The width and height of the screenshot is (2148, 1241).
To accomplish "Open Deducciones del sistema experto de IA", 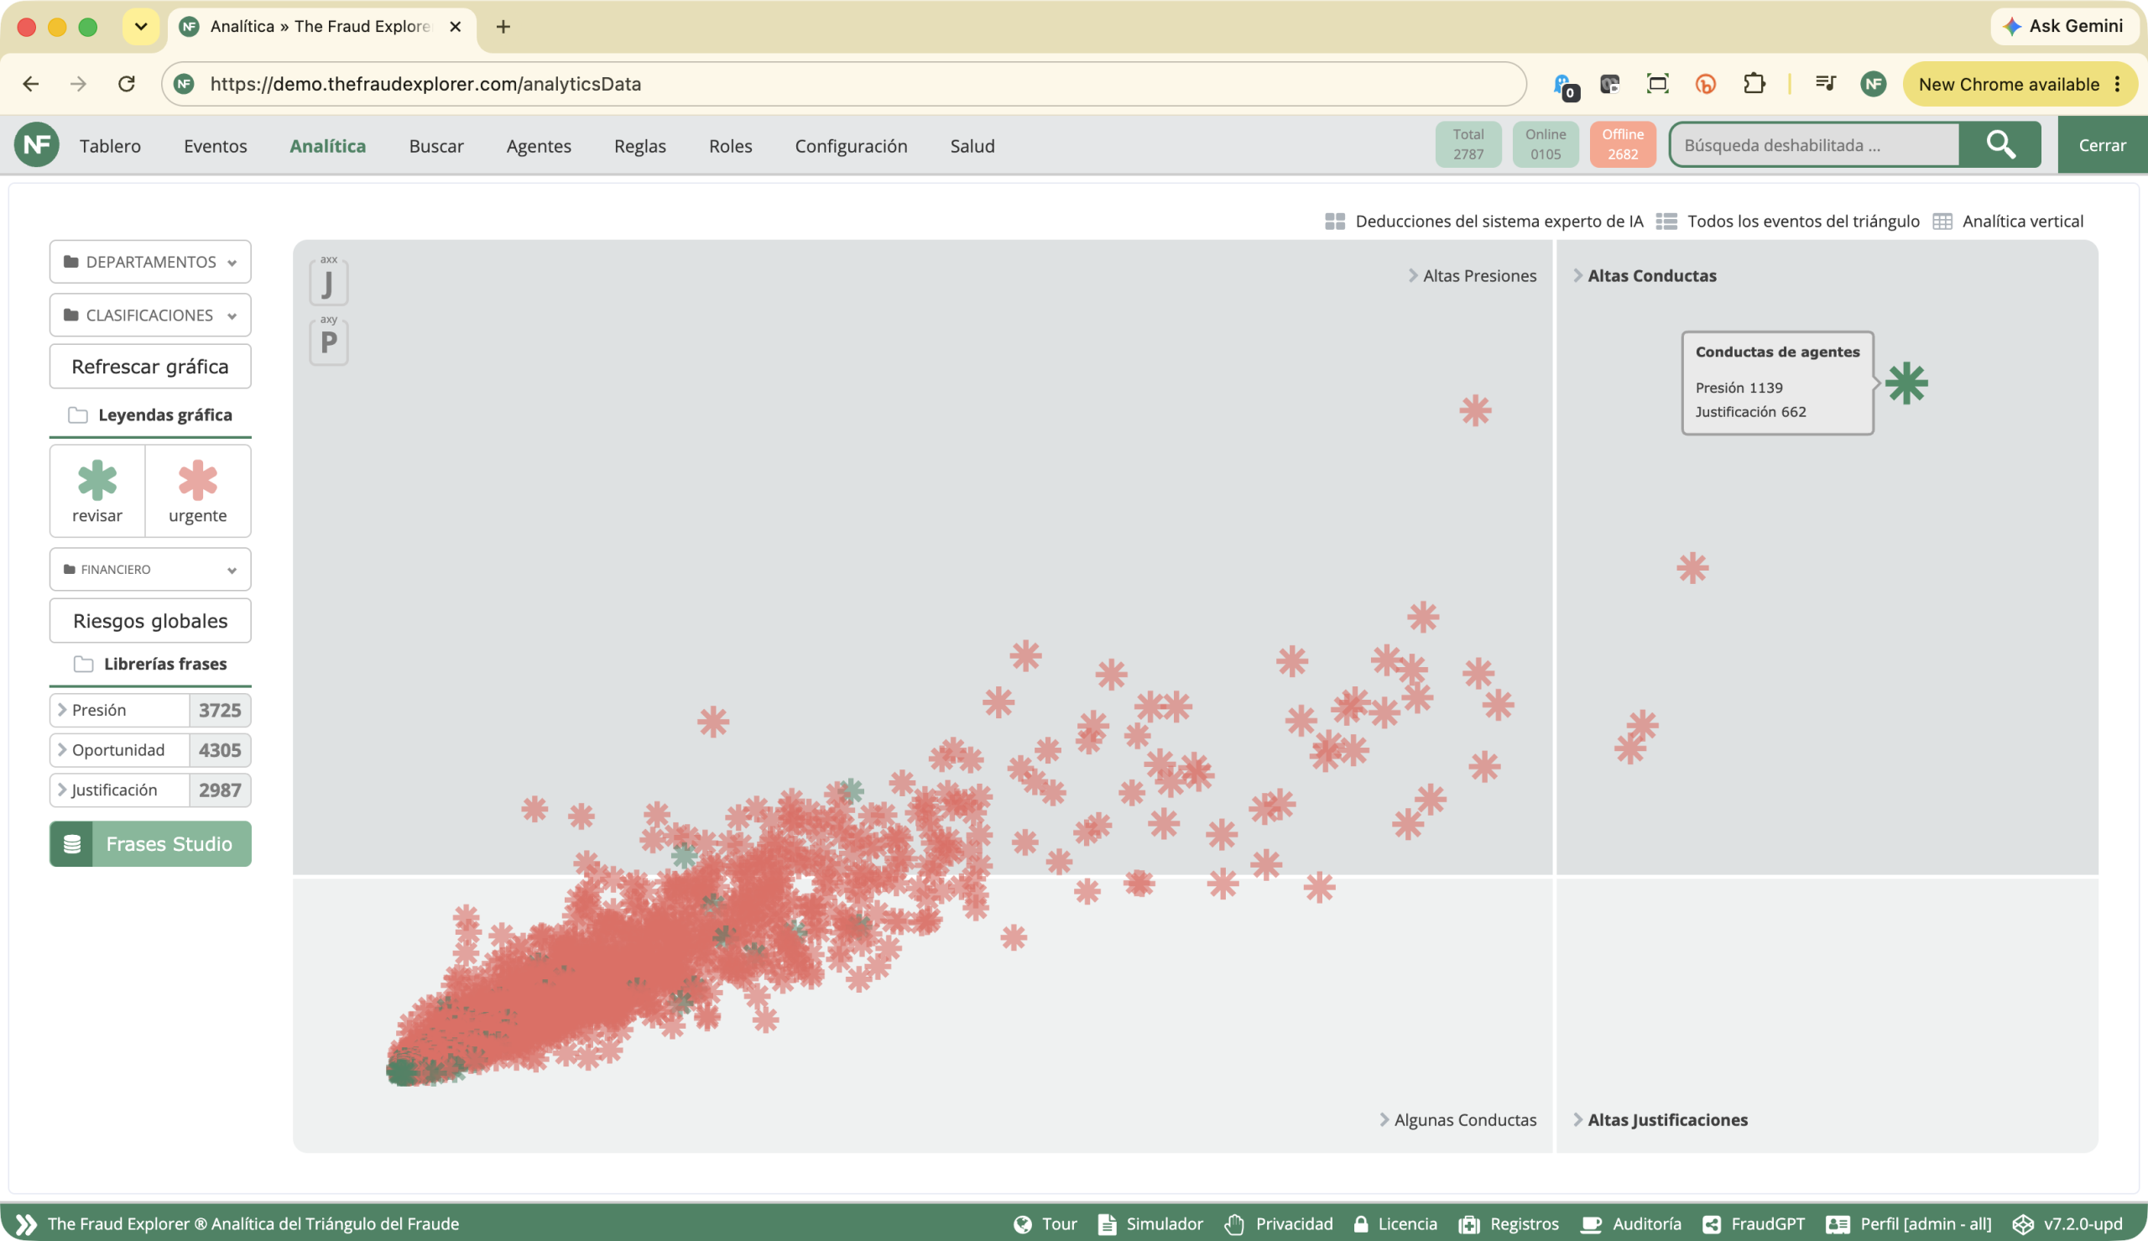I will (1483, 222).
